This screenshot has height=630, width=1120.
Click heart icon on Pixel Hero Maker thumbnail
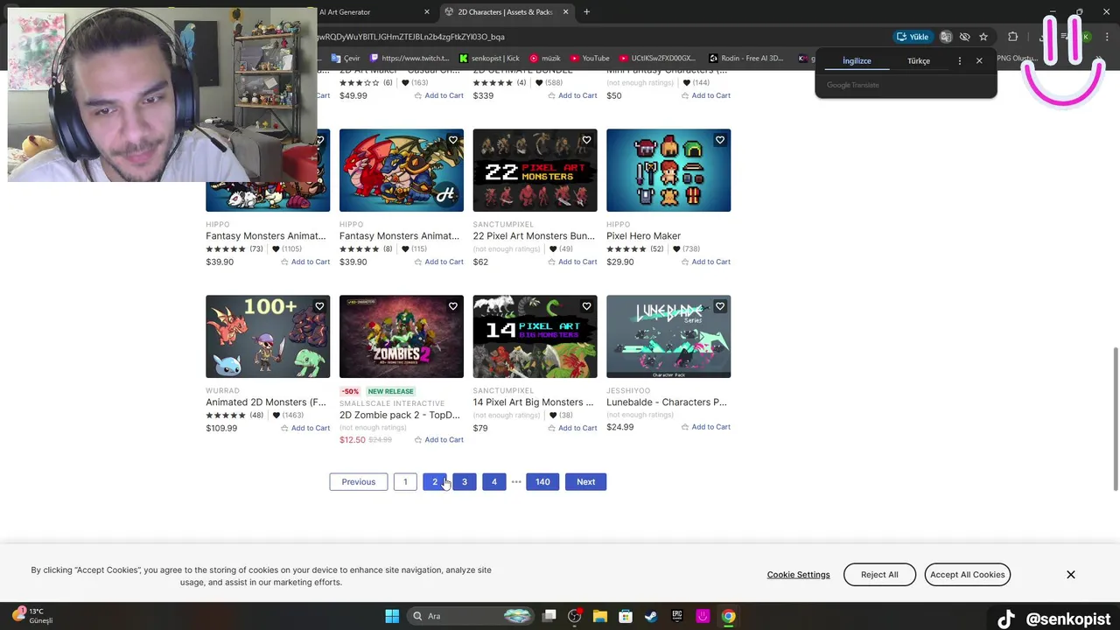tap(720, 140)
